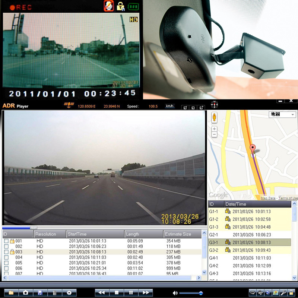Image resolution: width=298 pixels, height=298 pixels.
Task: Click down arrow of event list scrollbar
Action: coord(294,278)
